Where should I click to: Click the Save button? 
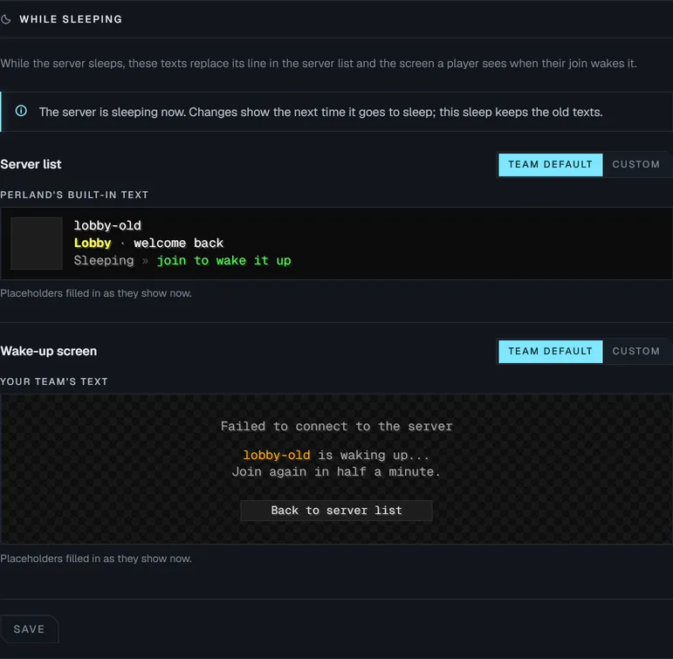(29, 629)
